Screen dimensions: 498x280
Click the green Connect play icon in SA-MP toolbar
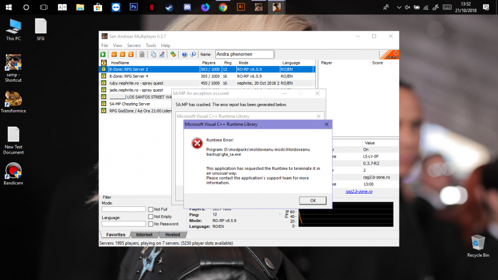(x=103, y=54)
